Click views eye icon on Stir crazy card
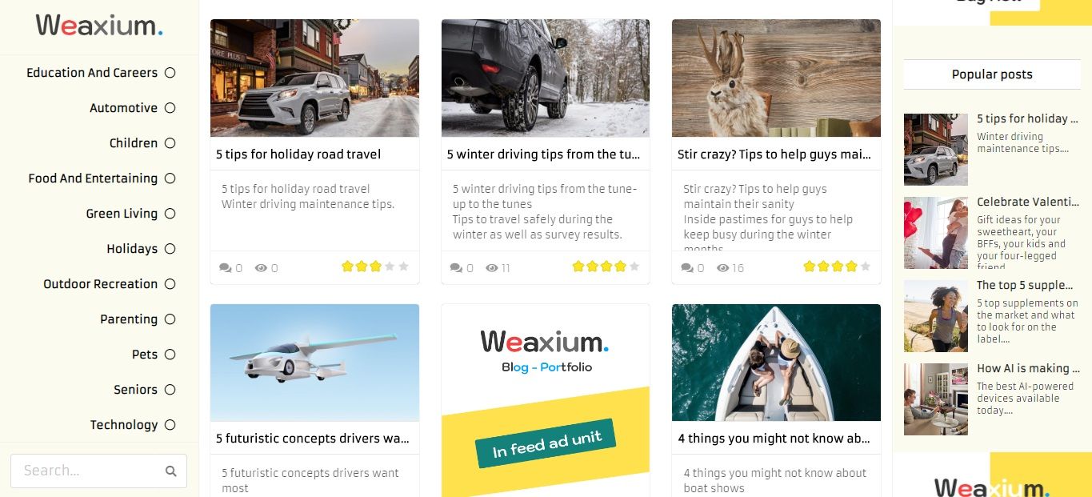The width and height of the screenshot is (1092, 497). pos(722,268)
